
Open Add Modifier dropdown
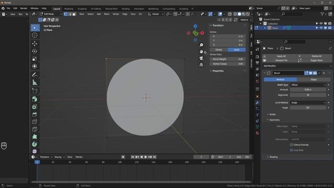click(297, 66)
